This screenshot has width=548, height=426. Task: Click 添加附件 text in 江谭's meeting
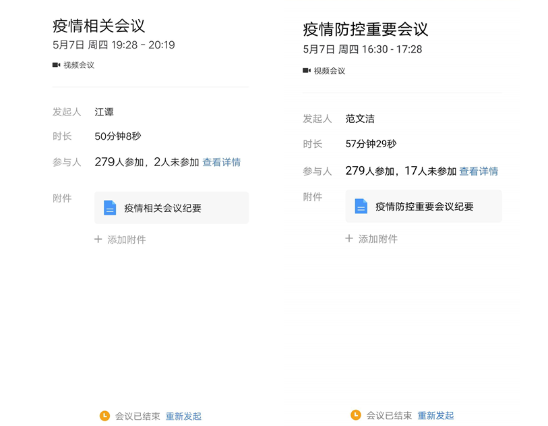click(x=127, y=240)
